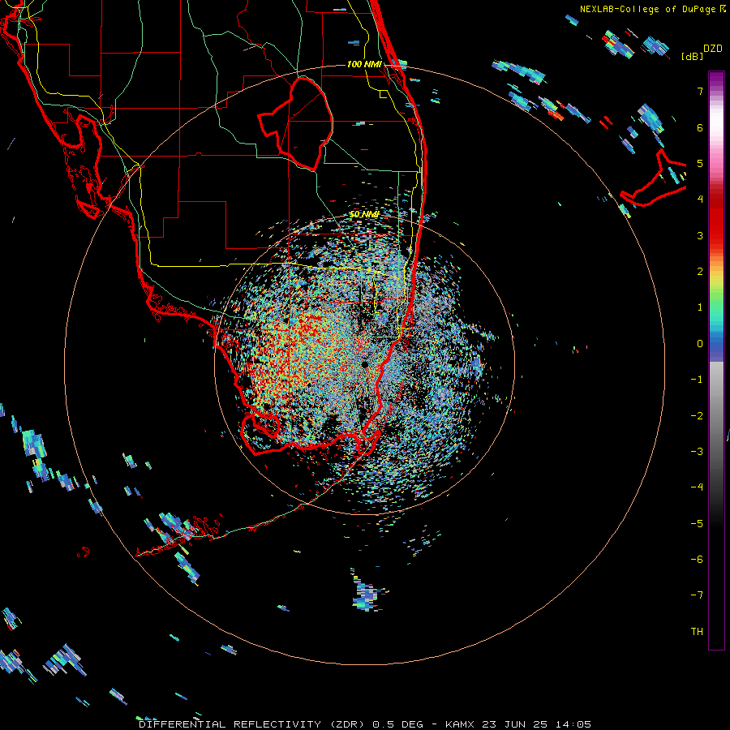Click the scale value -4
The height and width of the screenshot is (730, 730).
pos(697,487)
